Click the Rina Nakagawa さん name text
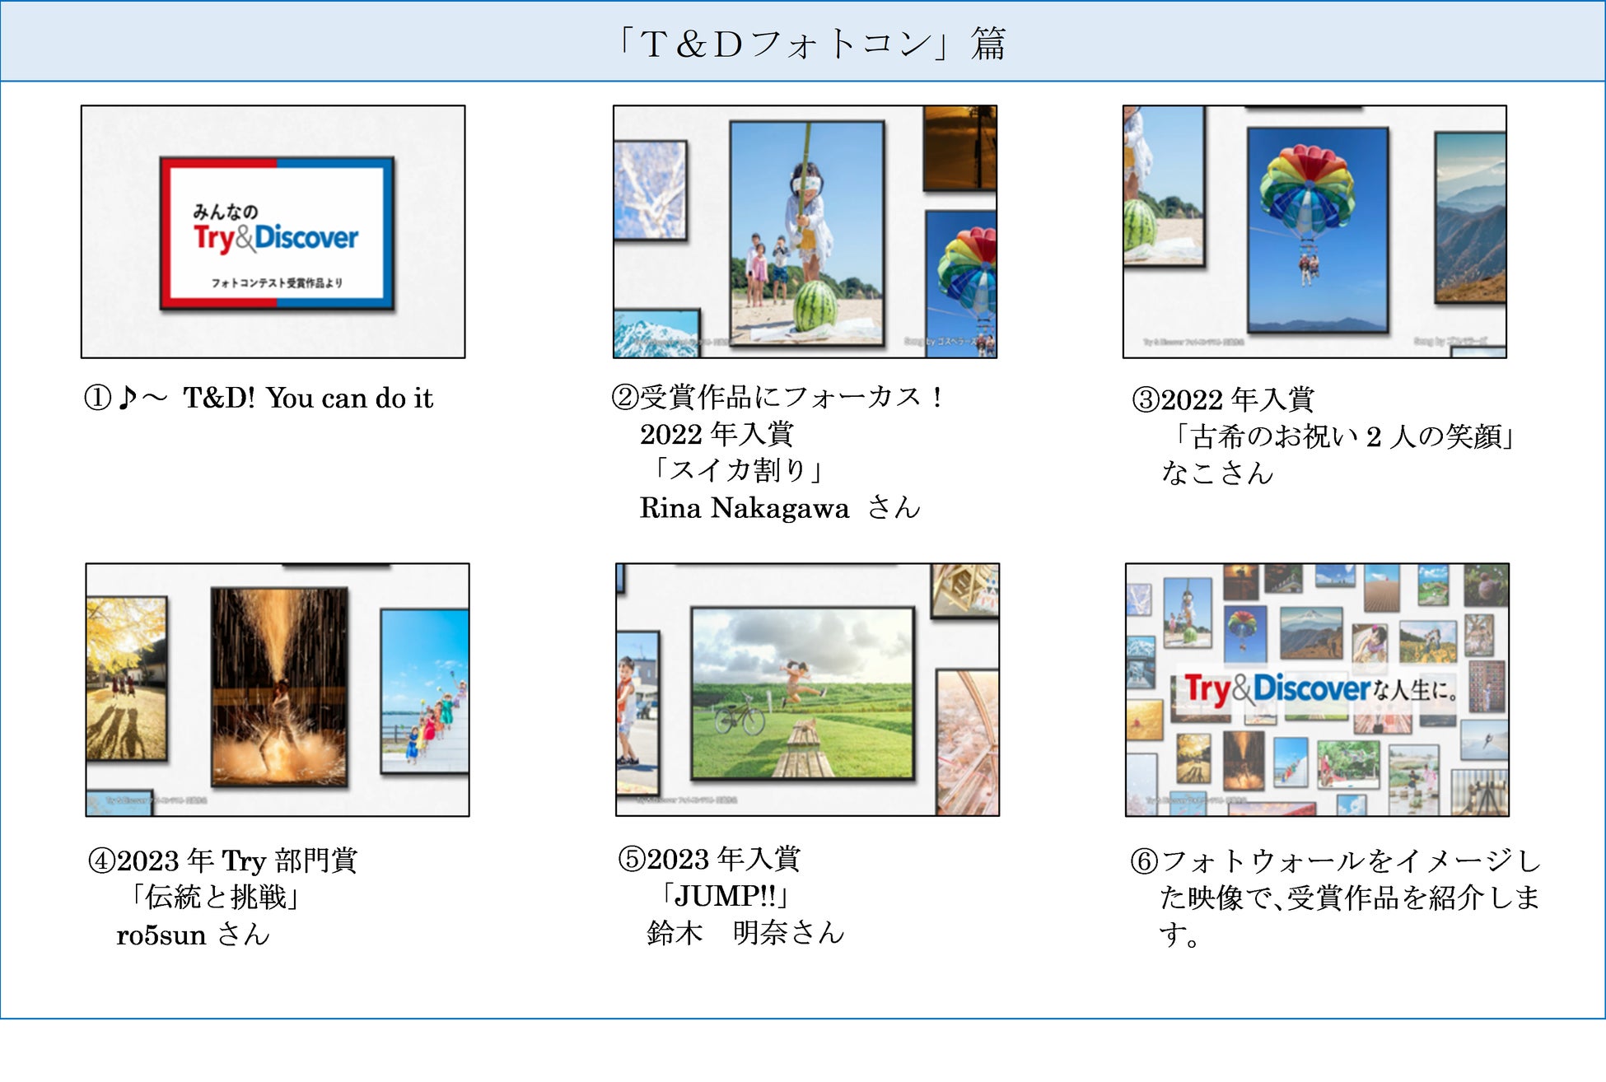The height and width of the screenshot is (1082, 1606). click(x=778, y=508)
